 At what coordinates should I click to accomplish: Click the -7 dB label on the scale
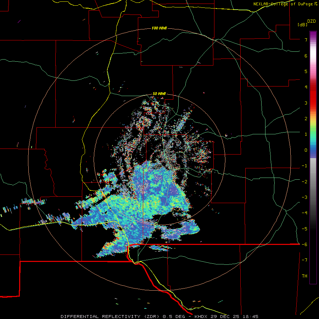tap(304, 260)
